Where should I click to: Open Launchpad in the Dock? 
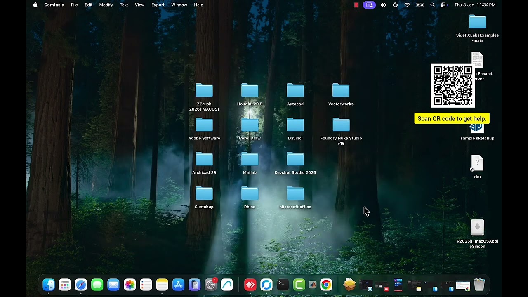click(x=65, y=285)
